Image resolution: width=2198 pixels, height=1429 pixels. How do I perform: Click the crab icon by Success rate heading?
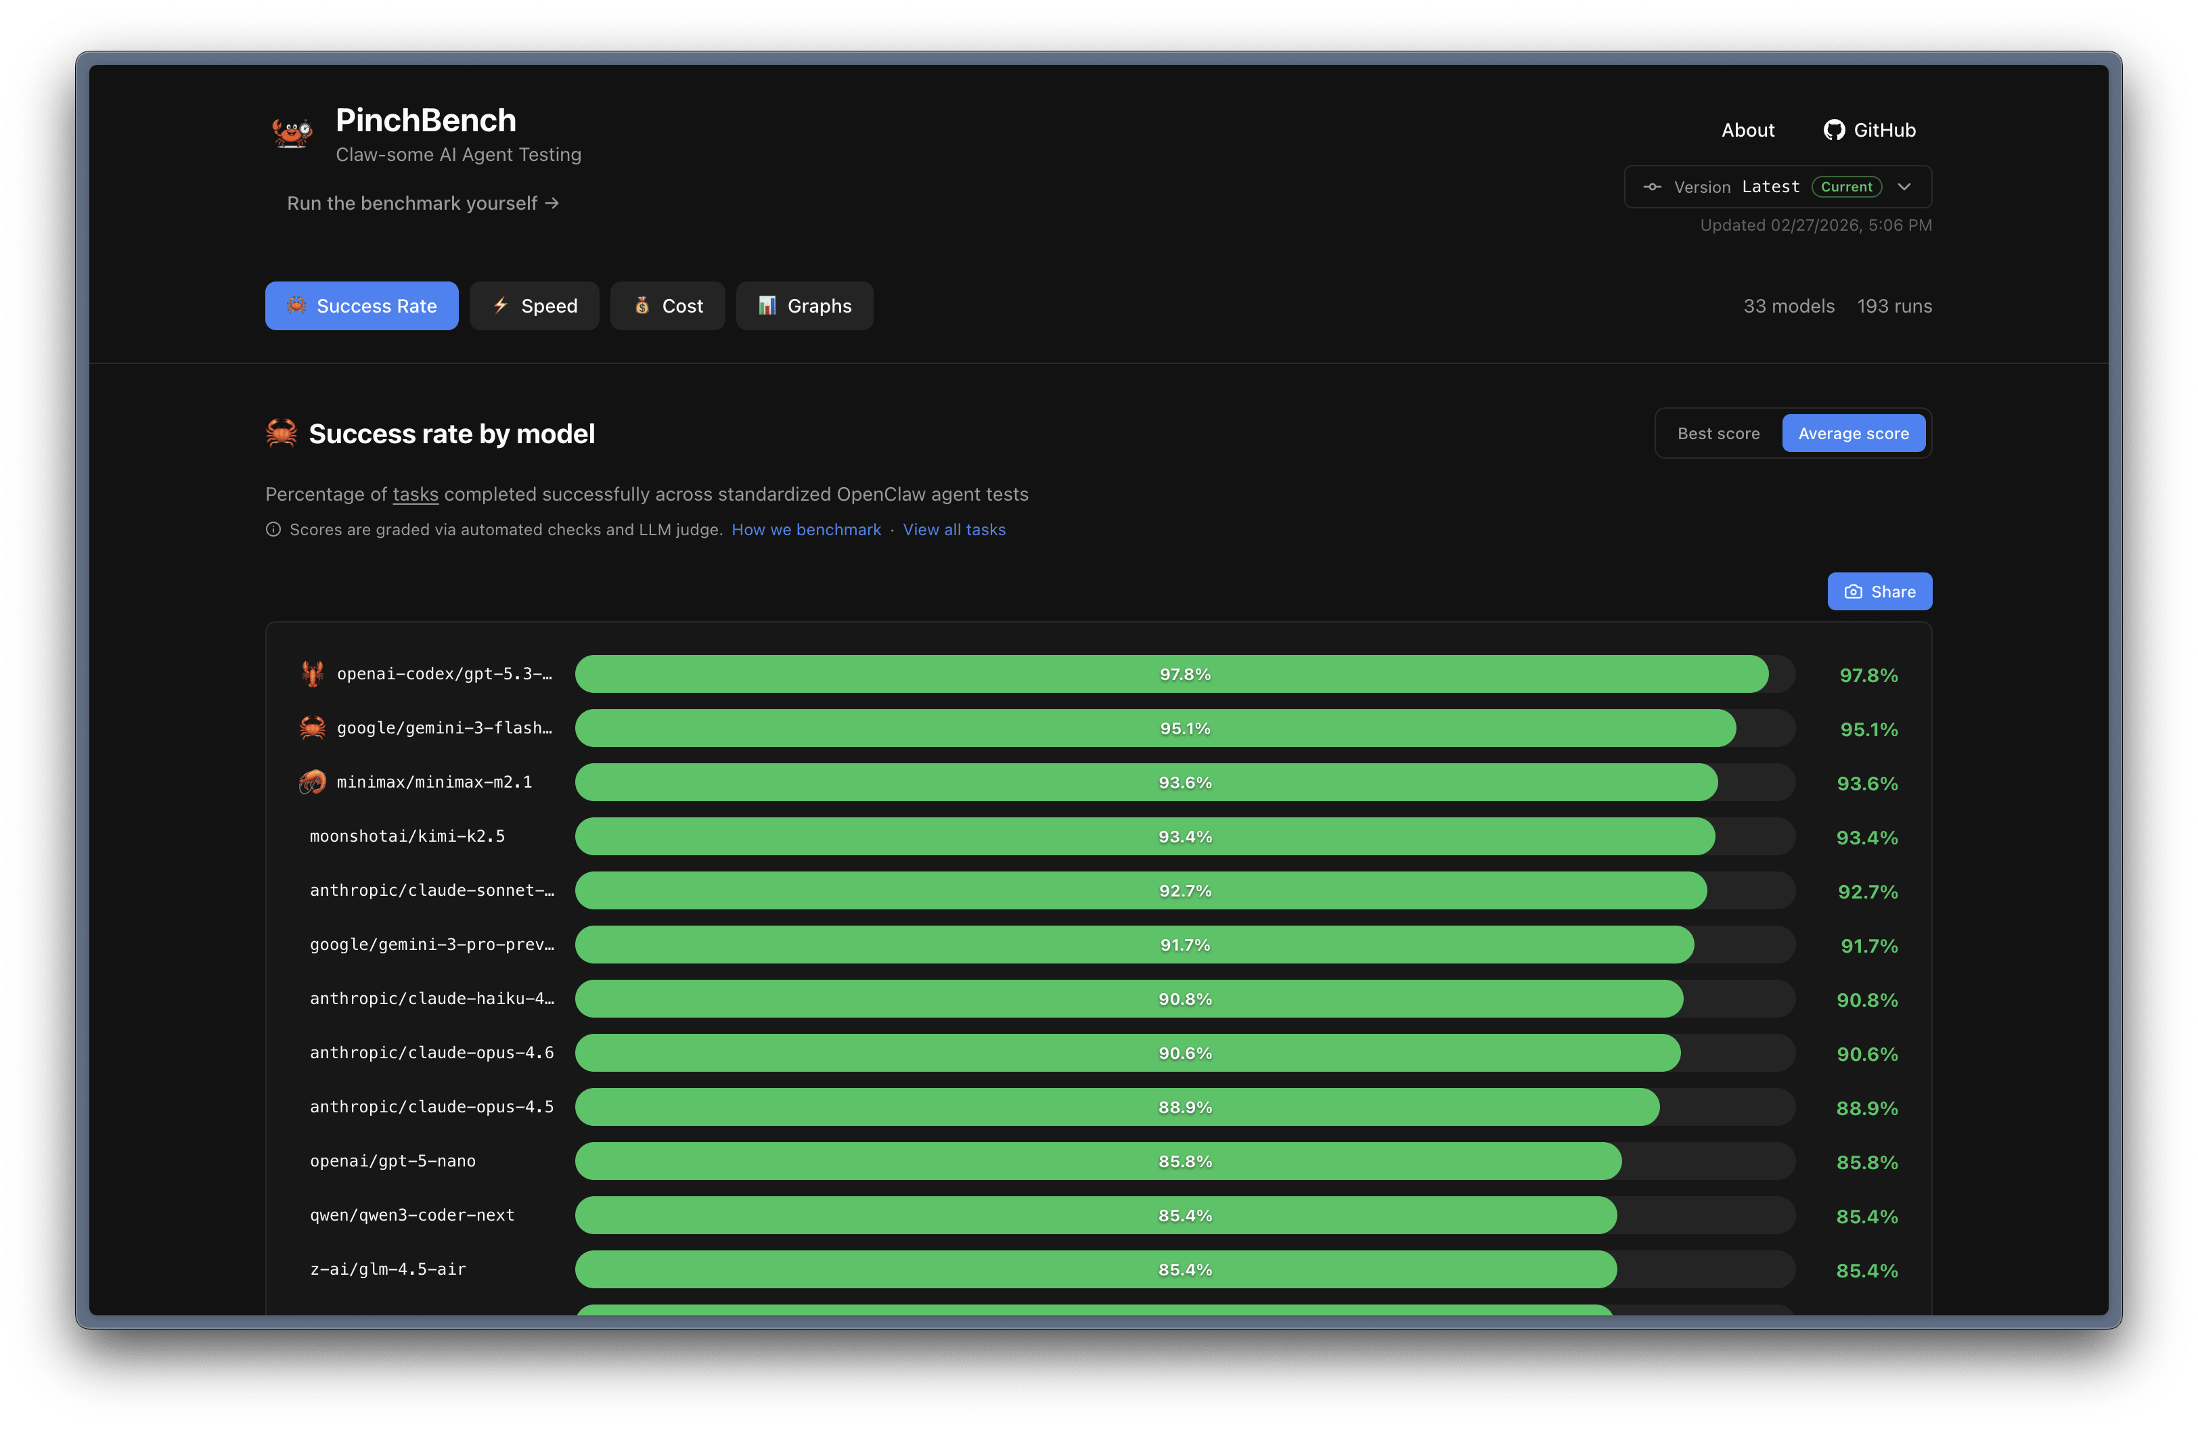pyautogui.click(x=282, y=433)
